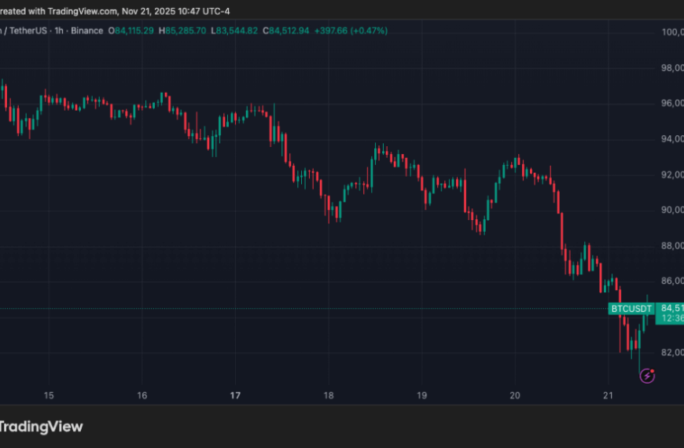Click the high price value H85,285.70
Image resolution: width=684 pixels, height=448 pixels.
(x=182, y=31)
